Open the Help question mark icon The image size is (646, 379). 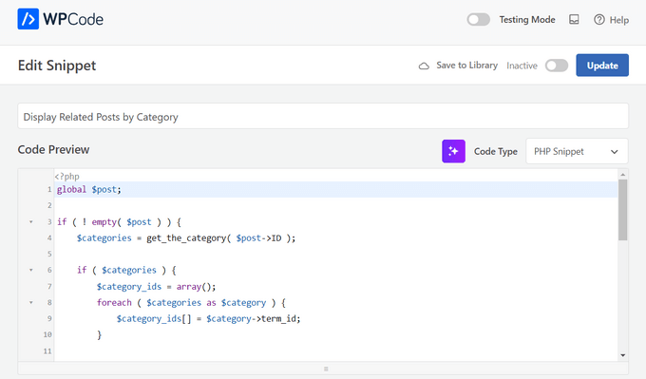(x=599, y=19)
